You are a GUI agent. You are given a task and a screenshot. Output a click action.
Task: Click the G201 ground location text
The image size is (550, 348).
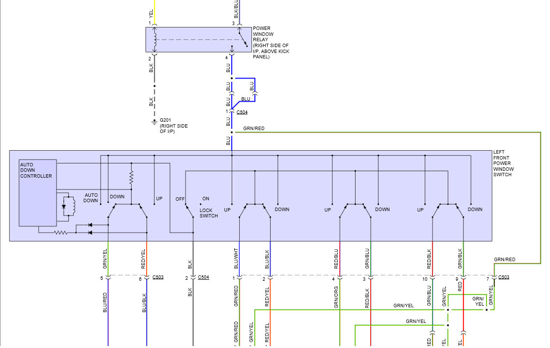point(174,126)
